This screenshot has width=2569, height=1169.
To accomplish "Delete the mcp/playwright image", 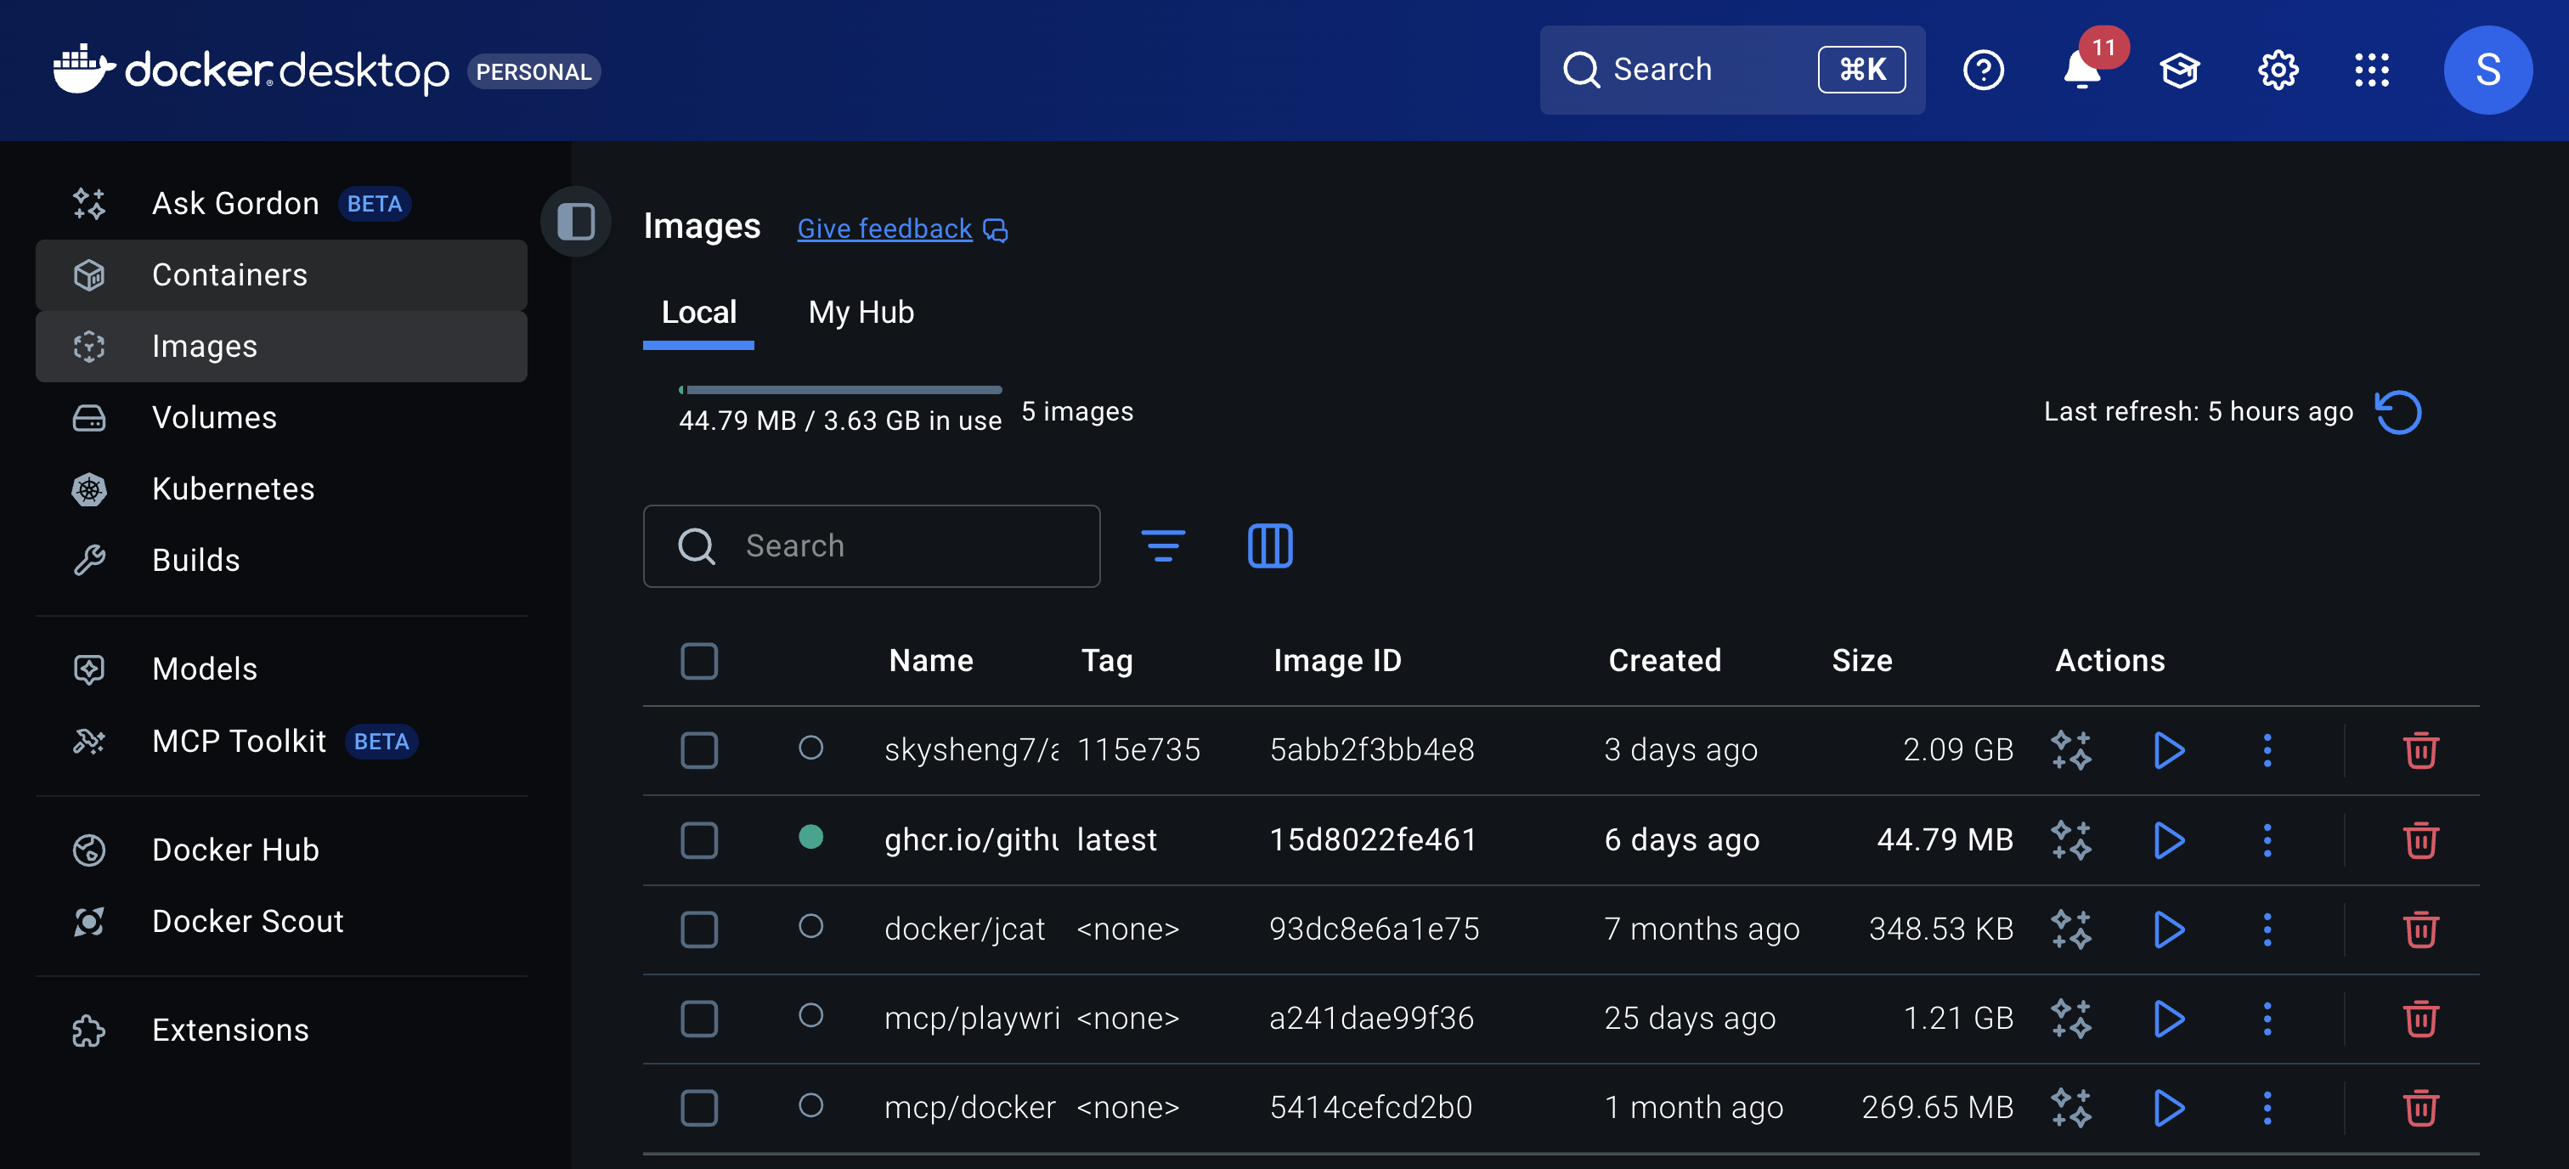I will click(2419, 1019).
